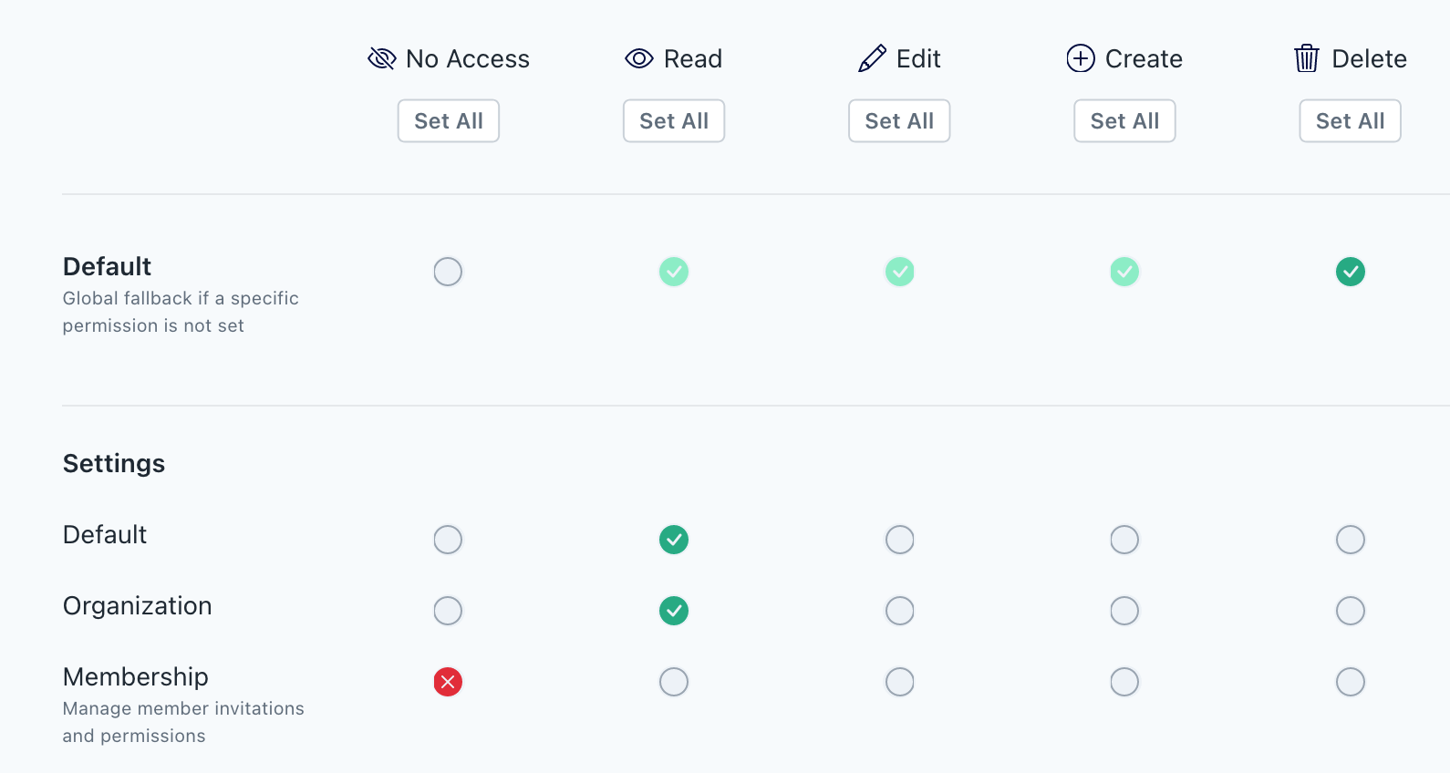
Task: Select Delete for global Default permission
Action: point(1350,272)
